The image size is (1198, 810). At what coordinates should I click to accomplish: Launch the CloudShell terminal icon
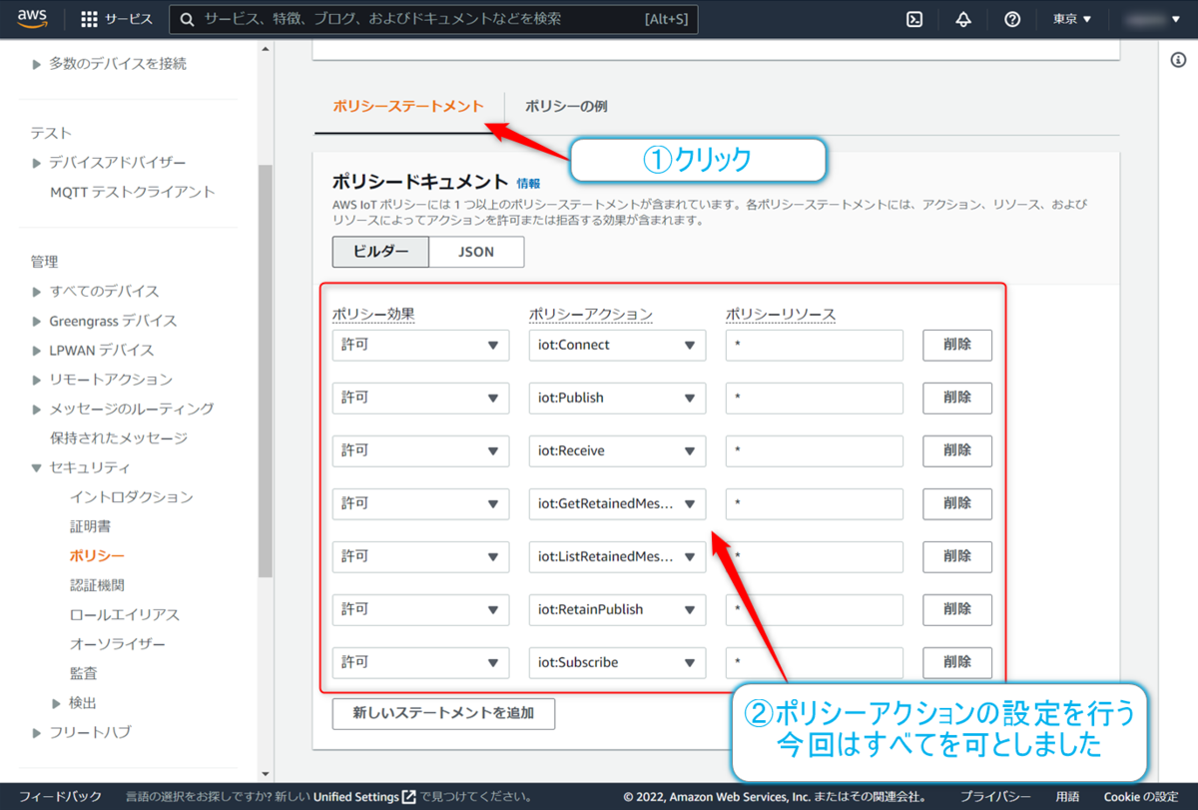pyautogui.click(x=914, y=19)
